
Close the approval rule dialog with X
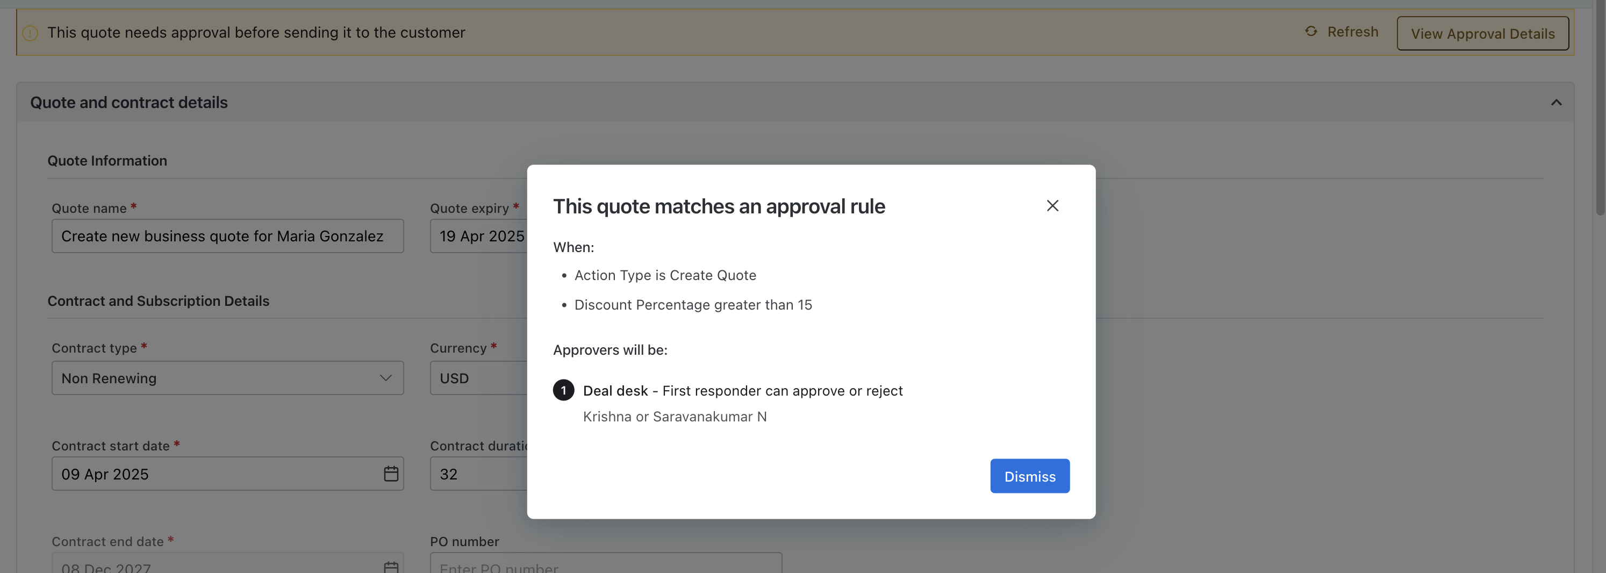[1052, 206]
